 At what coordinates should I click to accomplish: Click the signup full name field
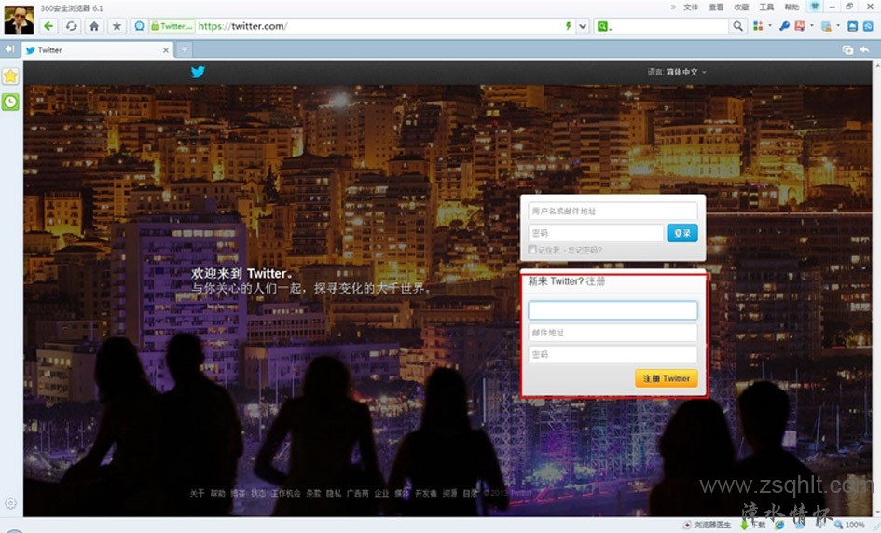613,310
